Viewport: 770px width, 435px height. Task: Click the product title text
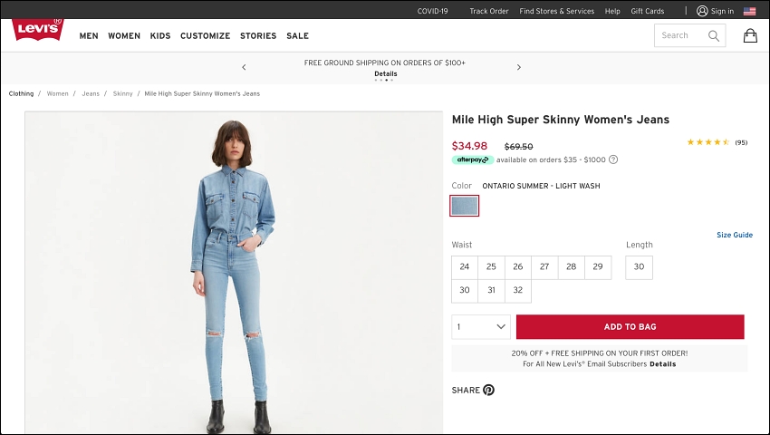(x=561, y=120)
